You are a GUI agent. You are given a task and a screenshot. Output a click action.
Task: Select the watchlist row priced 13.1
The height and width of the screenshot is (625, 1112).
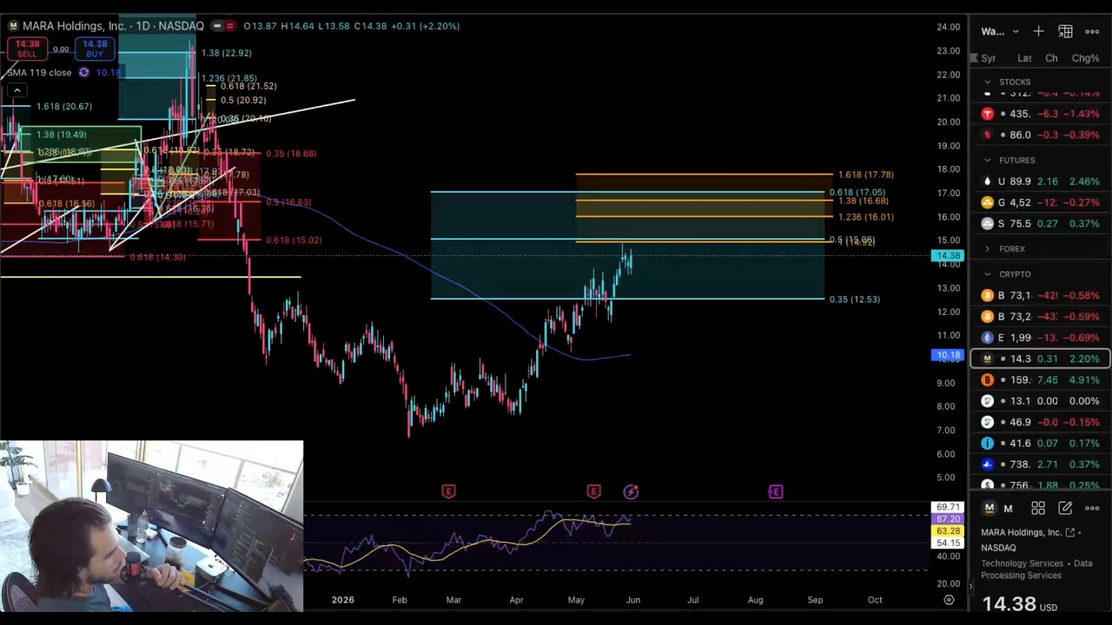pos(1040,400)
